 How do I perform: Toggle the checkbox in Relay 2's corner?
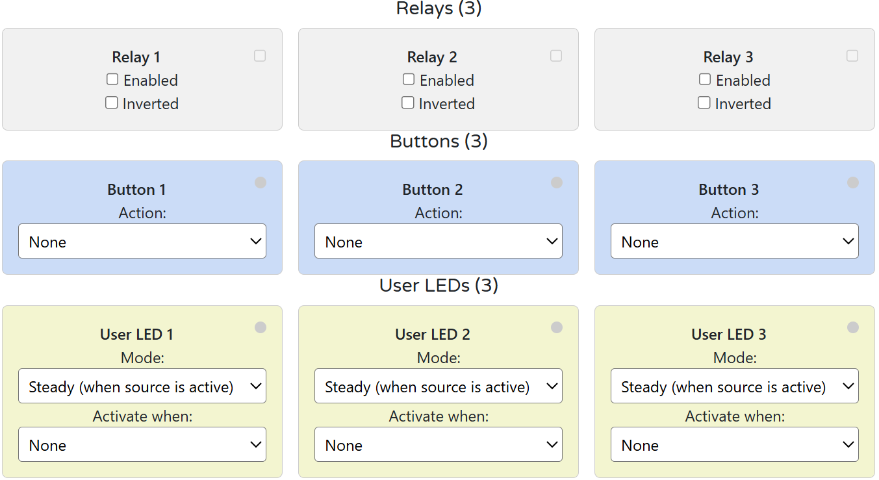(x=556, y=56)
